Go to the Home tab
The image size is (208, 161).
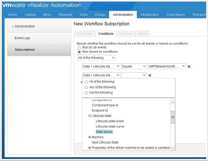pos(13,14)
